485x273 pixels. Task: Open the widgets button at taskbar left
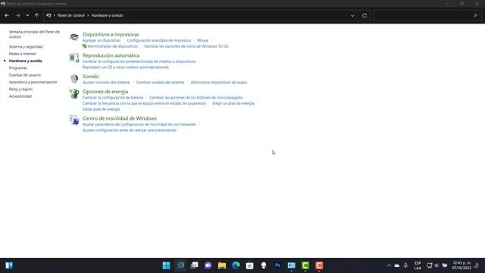tap(9, 265)
